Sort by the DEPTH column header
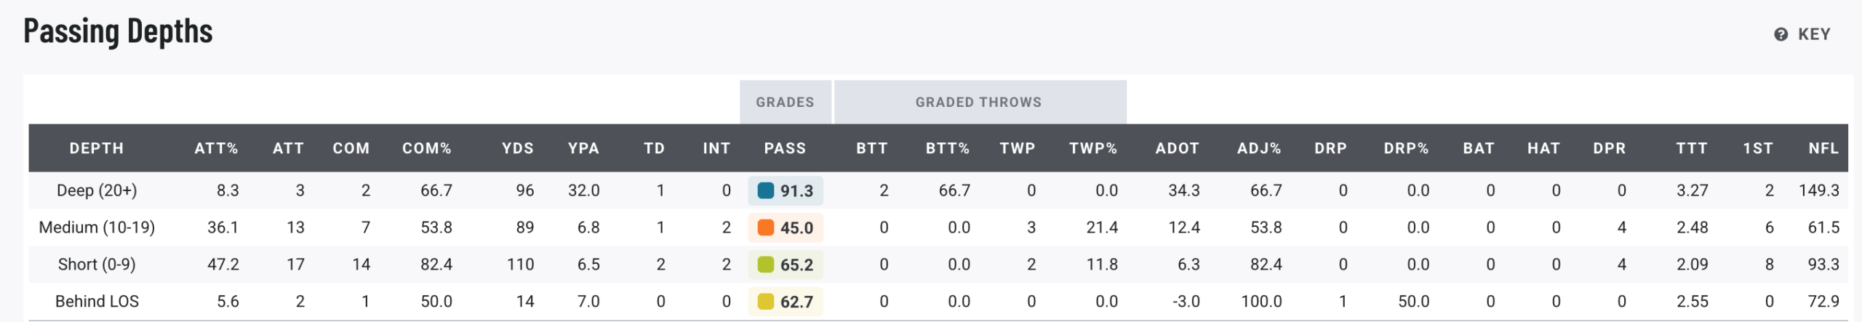This screenshot has height=322, width=1862. (x=97, y=148)
